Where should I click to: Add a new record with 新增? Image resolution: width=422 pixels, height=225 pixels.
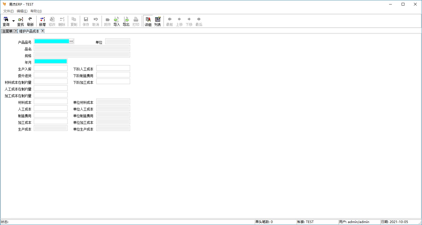coord(42,21)
